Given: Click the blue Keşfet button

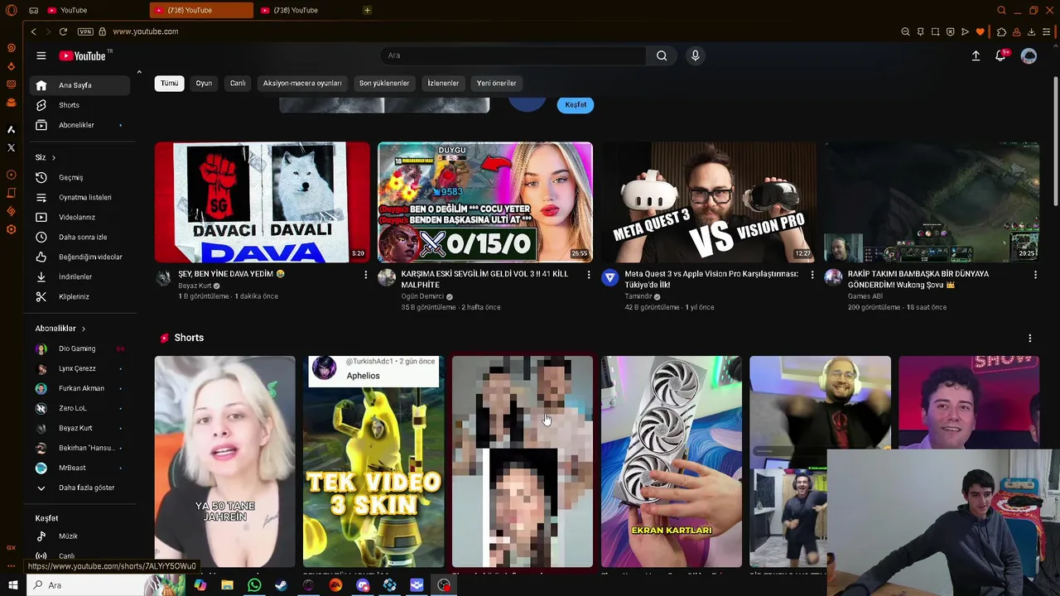Looking at the screenshot, I should coord(576,105).
